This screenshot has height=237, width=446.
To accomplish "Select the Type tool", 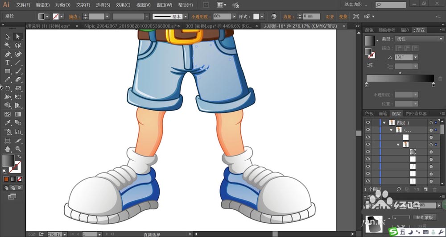I will click(8, 63).
